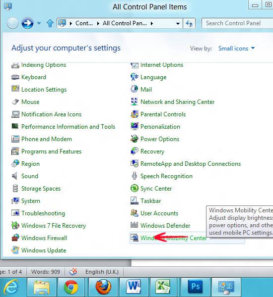
Task: Open RemoteApp and Desktop Connections link
Action: (x=191, y=164)
